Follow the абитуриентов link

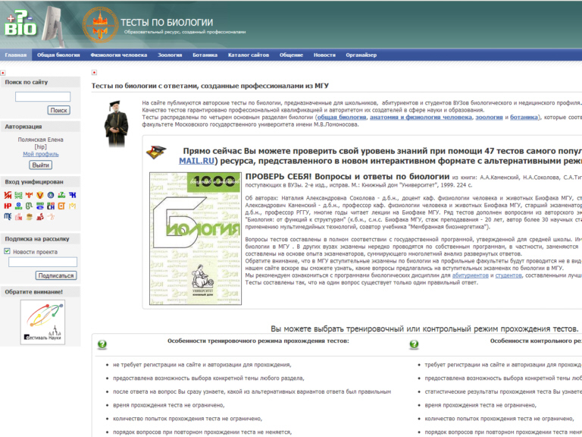[471, 275]
